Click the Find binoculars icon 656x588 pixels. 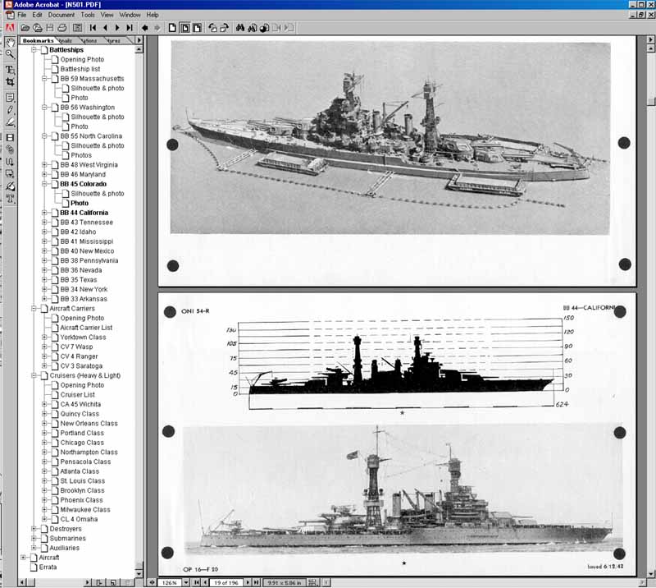pos(240,27)
